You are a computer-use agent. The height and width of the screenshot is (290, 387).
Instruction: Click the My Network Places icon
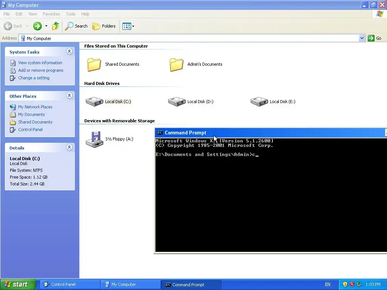point(13,107)
